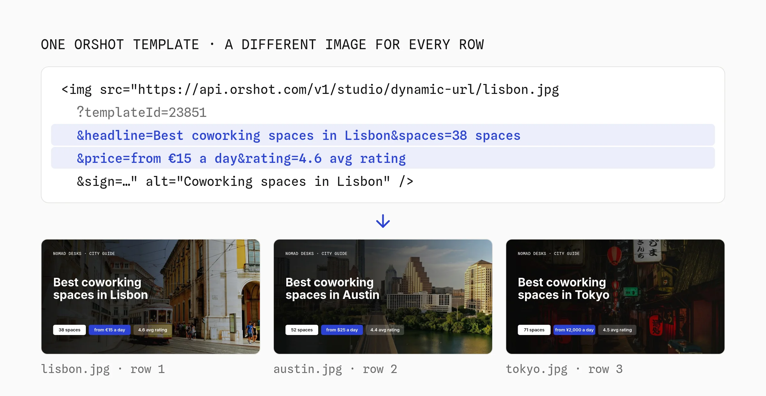766x396 pixels.
Task: Click the "Best coworking spaces in Austin" card headline
Action: point(333,288)
